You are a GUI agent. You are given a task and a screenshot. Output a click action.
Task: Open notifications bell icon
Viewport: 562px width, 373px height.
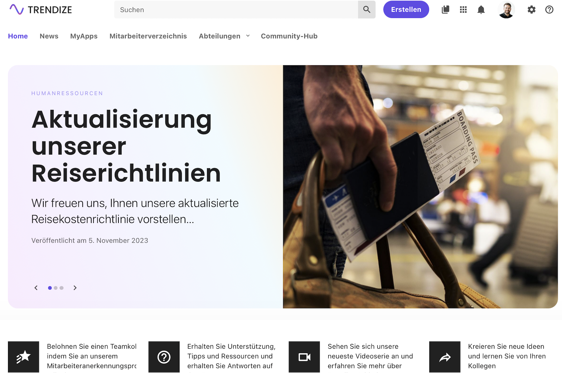(x=481, y=10)
